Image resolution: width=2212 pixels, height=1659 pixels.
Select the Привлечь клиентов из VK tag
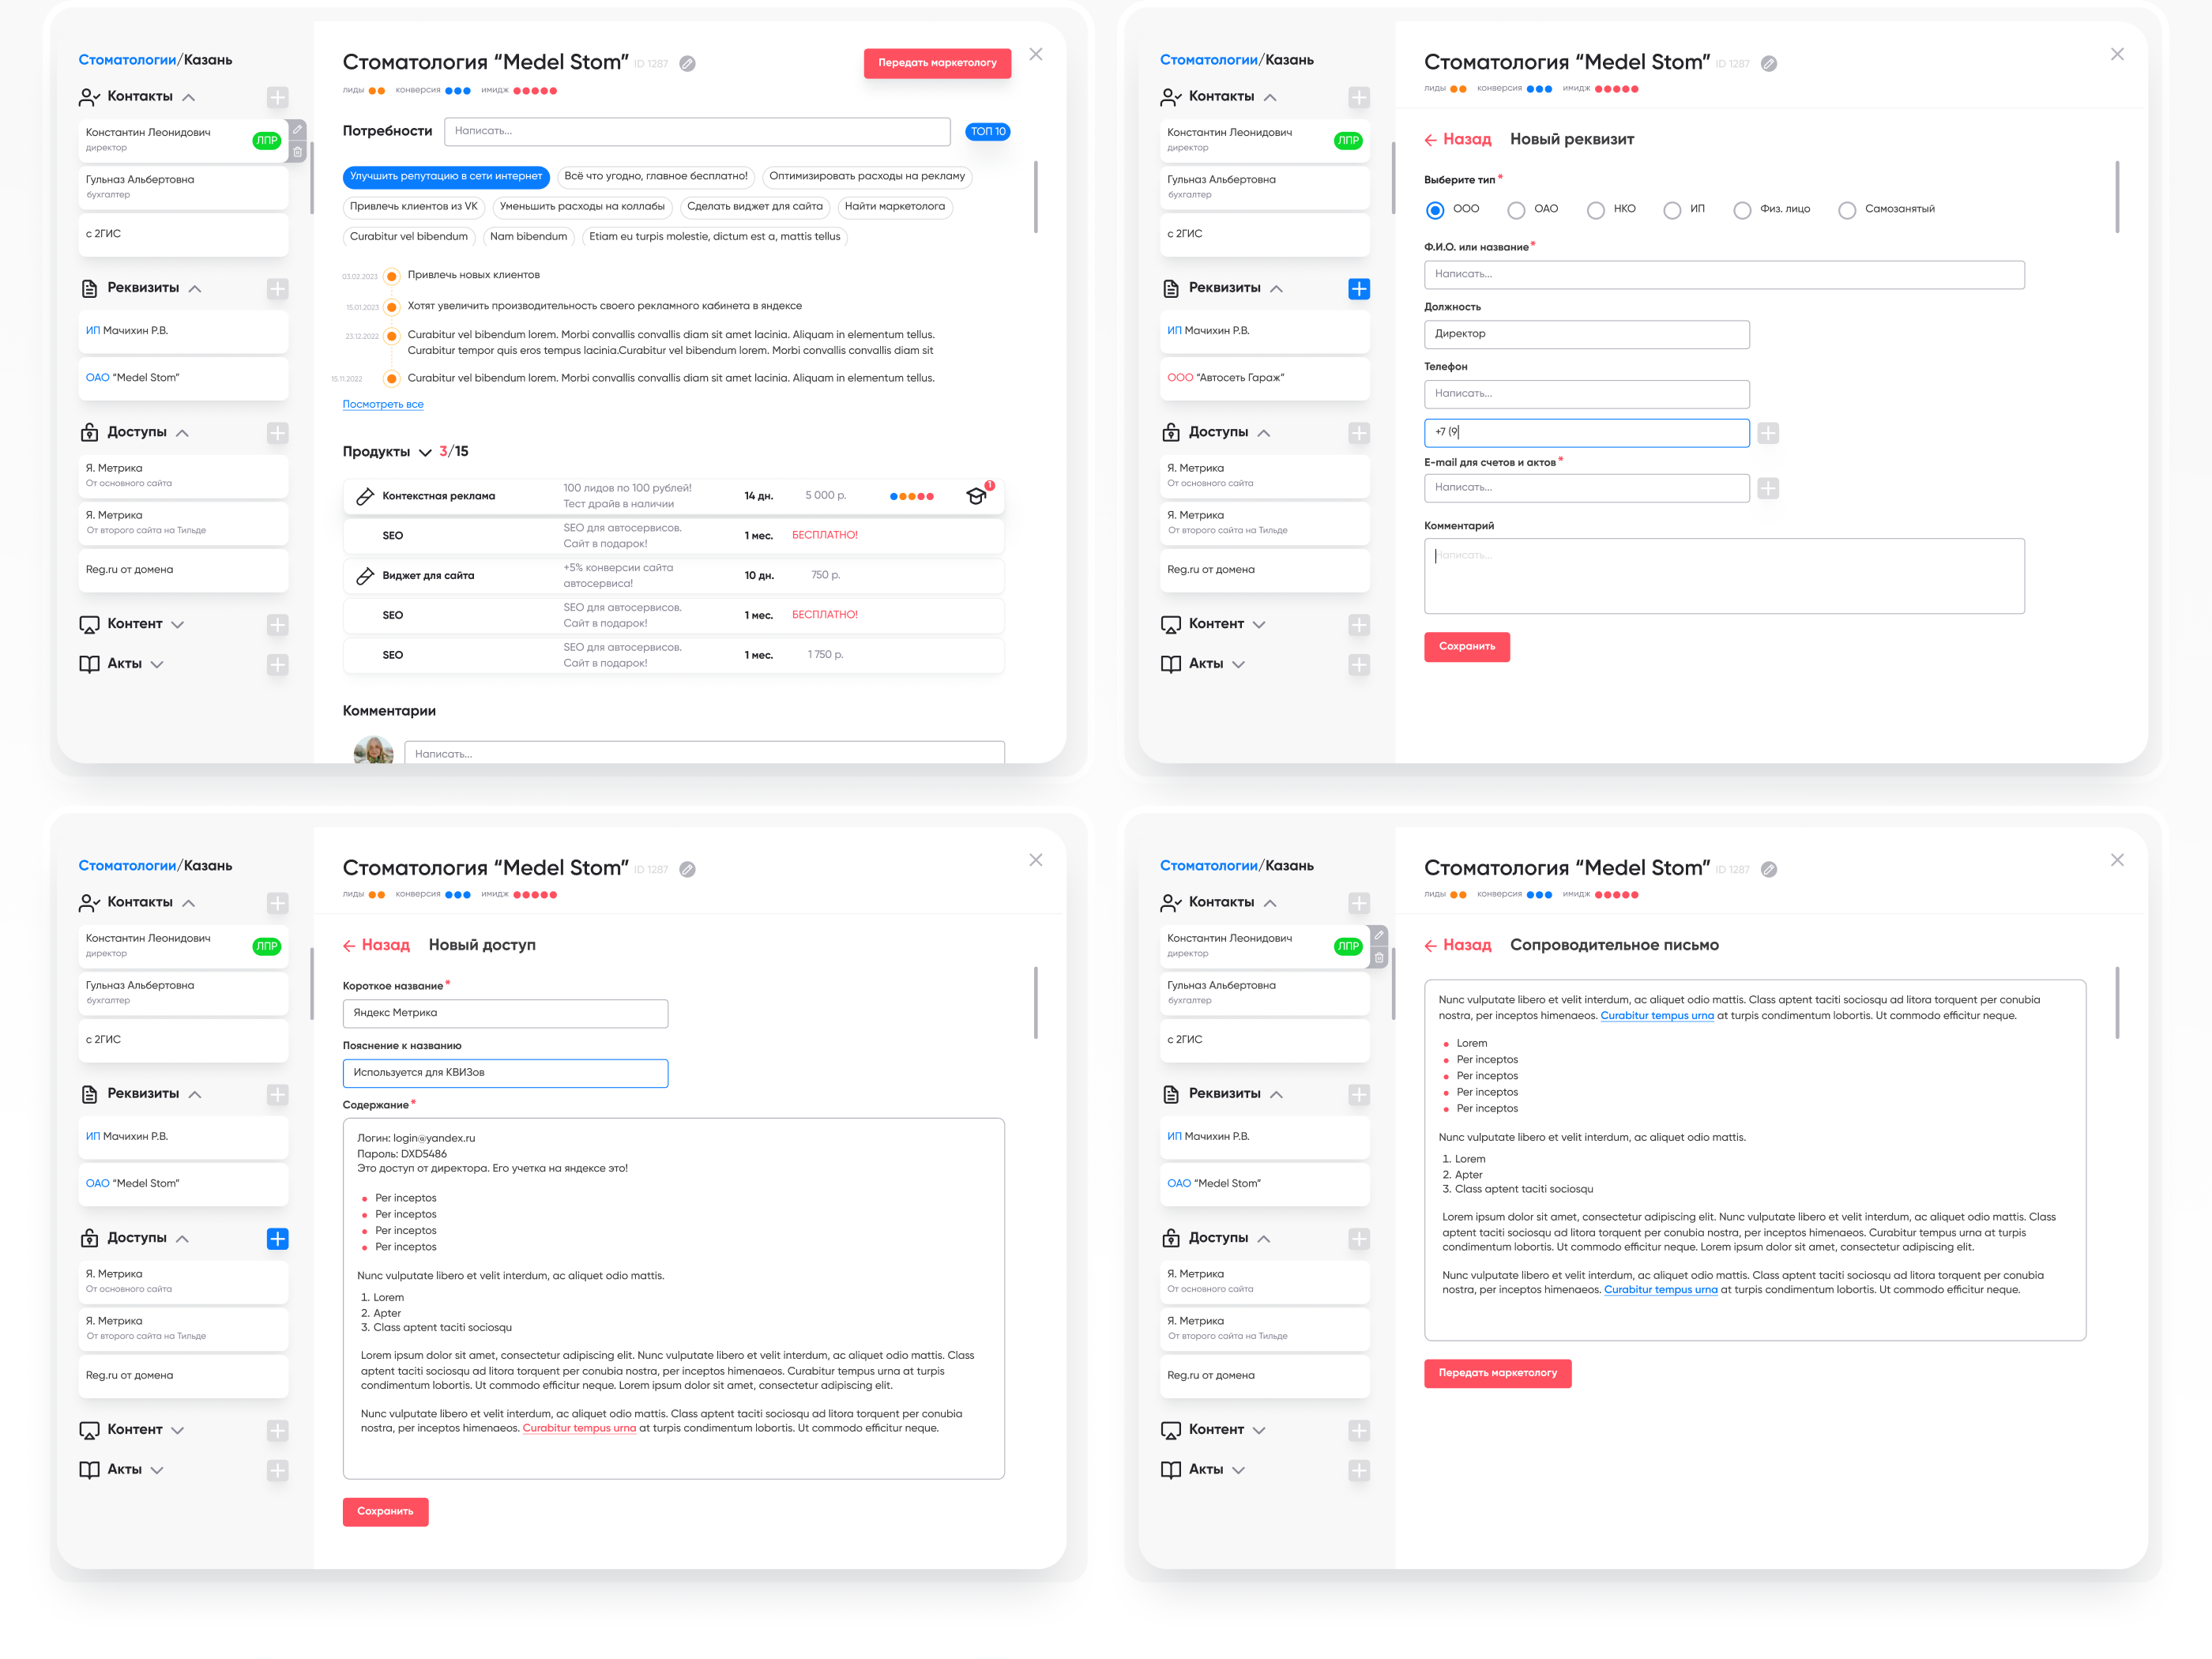[x=413, y=207]
